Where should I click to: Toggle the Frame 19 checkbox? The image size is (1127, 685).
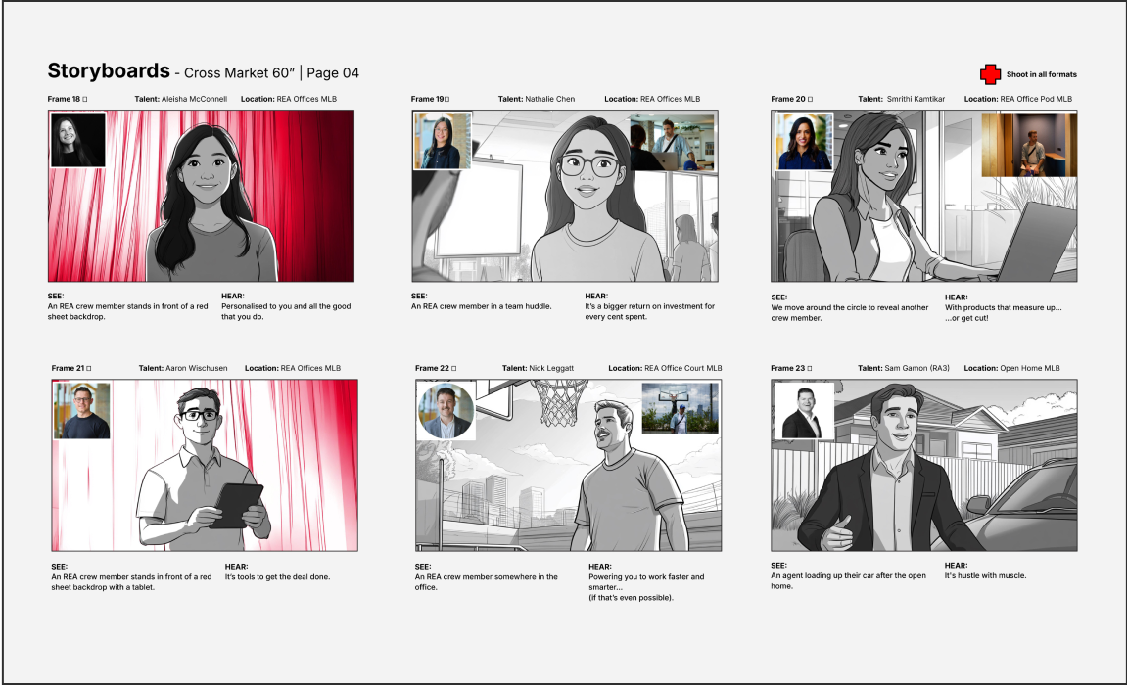click(x=447, y=98)
